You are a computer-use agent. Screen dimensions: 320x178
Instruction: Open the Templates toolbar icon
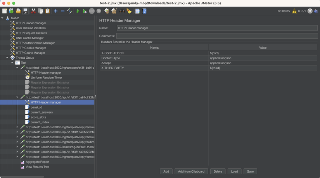[x=11, y=11]
